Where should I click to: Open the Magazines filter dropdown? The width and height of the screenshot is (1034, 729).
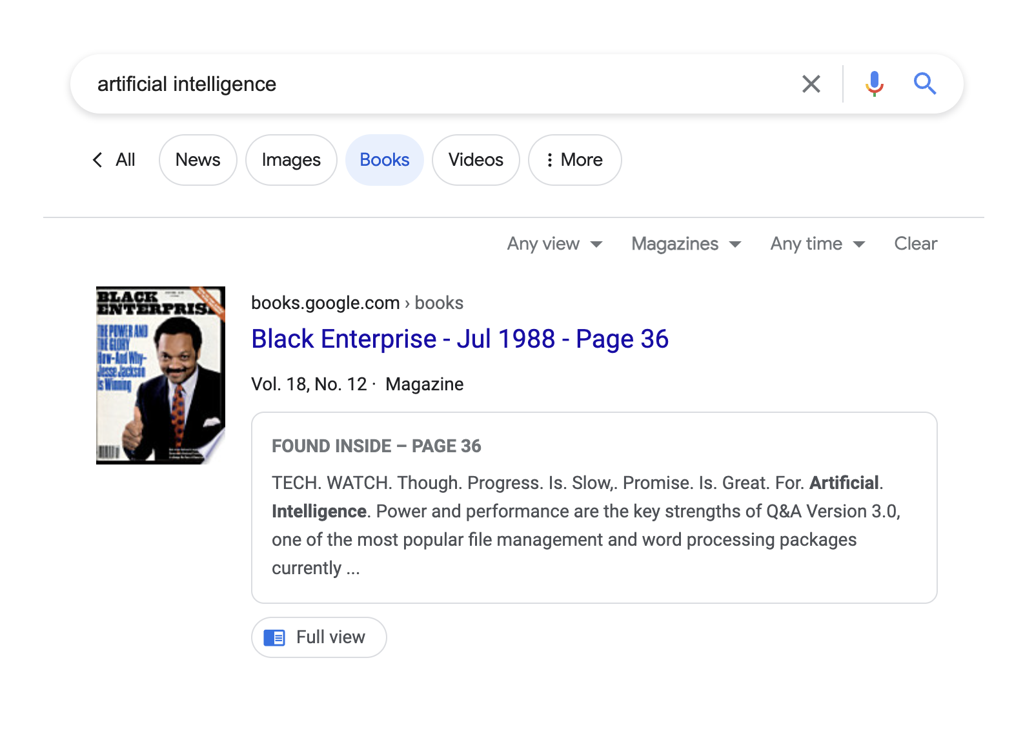pos(685,244)
